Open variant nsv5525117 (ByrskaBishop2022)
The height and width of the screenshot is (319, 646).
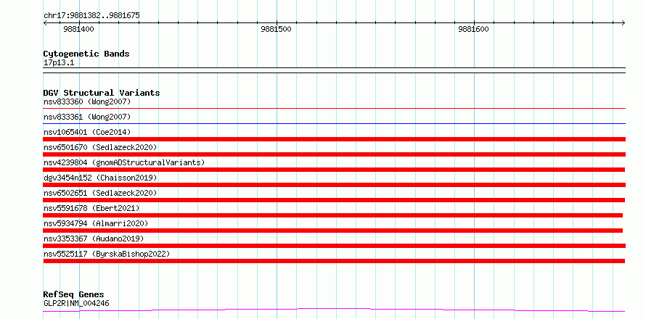tap(107, 254)
